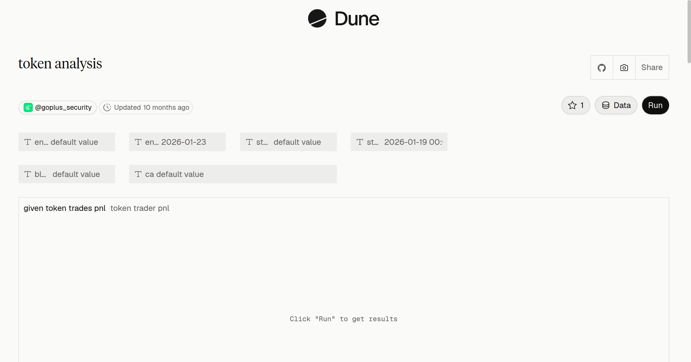Click the clock icon beside Updated
Viewport: 691px width, 362px height.
coord(107,107)
